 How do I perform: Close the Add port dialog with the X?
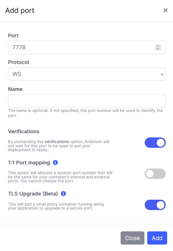coord(165,10)
